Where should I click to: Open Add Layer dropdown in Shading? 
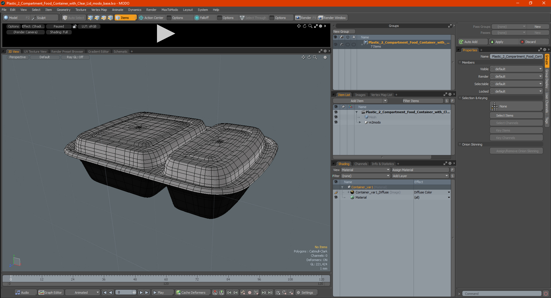pyautogui.click(x=420, y=176)
